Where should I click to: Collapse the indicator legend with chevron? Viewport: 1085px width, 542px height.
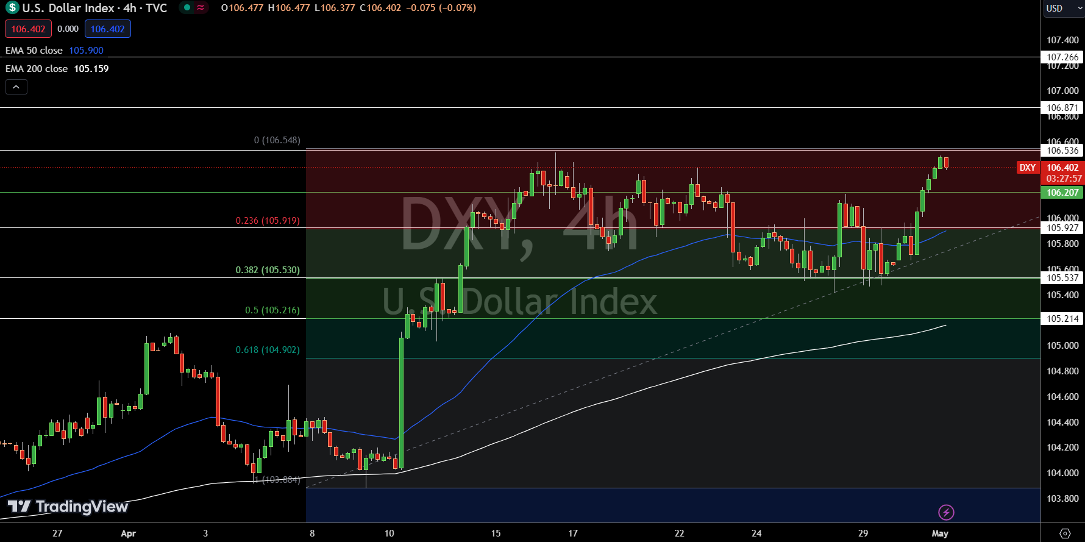16,87
